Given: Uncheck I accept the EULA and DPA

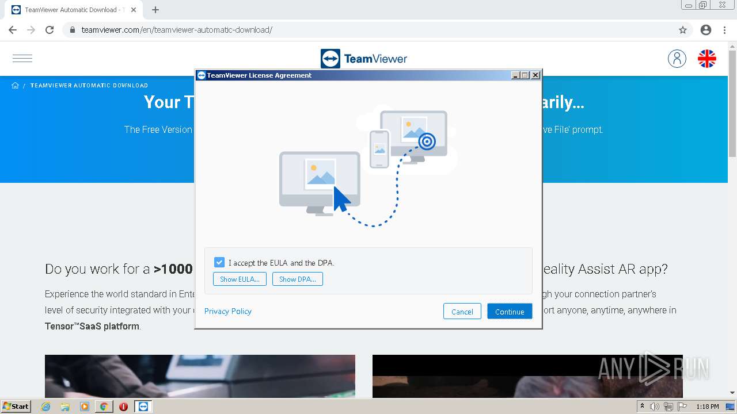Looking at the screenshot, I should click(x=219, y=262).
